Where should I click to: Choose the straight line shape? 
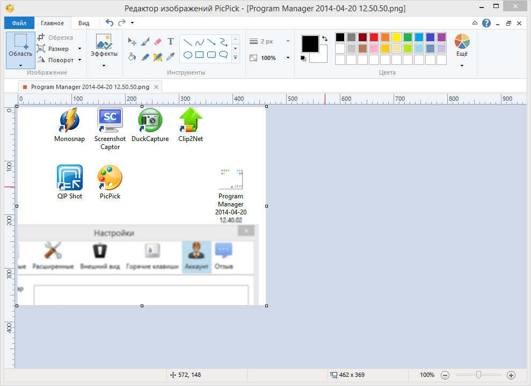[x=187, y=42]
